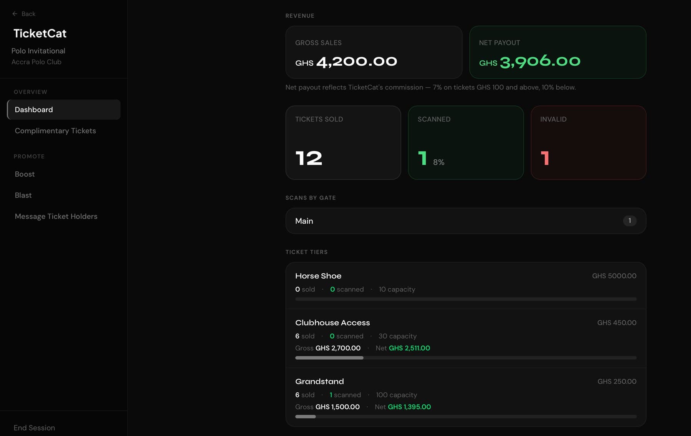Open Horse Shoe ticket tier
691x436 pixels.
click(466, 286)
